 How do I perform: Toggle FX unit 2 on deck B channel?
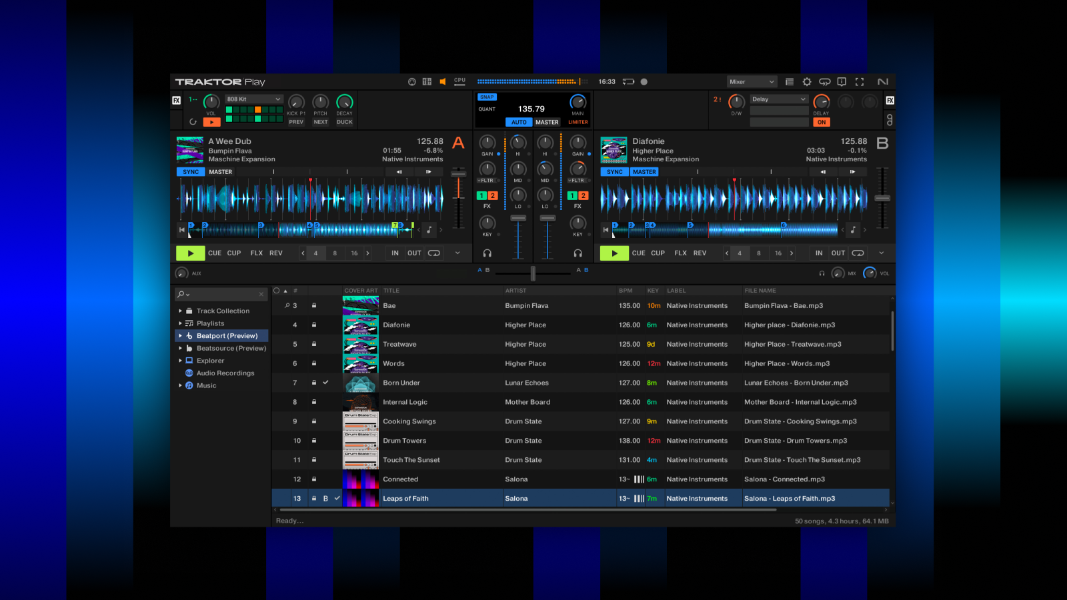583,196
